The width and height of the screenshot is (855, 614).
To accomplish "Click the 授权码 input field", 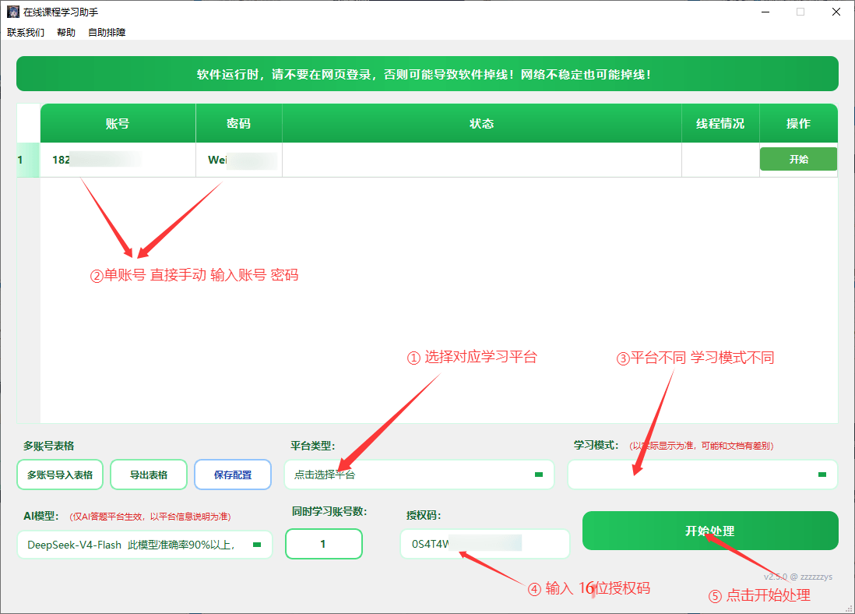I will tap(485, 544).
